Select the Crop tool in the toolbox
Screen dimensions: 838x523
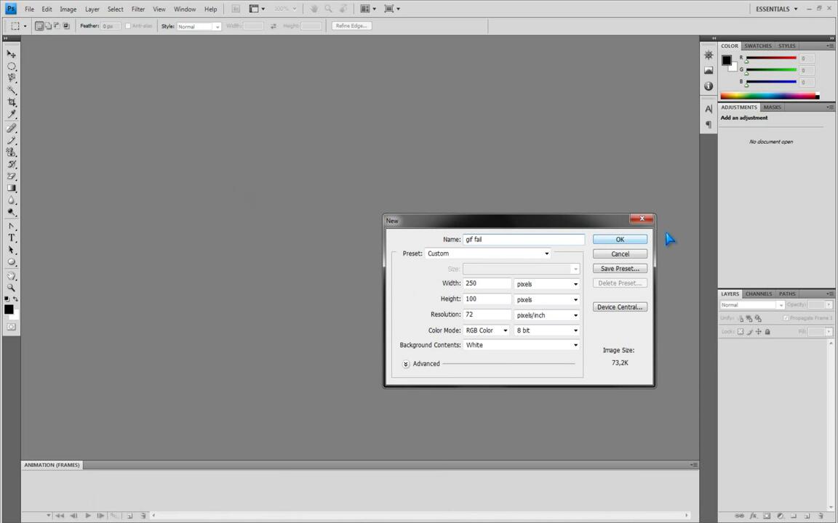click(x=12, y=102)
